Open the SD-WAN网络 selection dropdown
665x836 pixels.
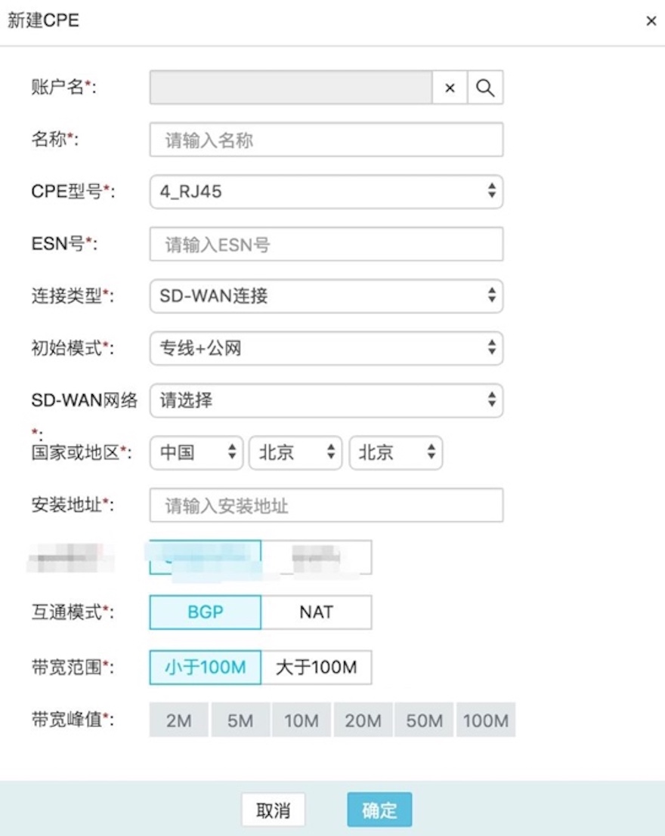click(x=326, y=400)
